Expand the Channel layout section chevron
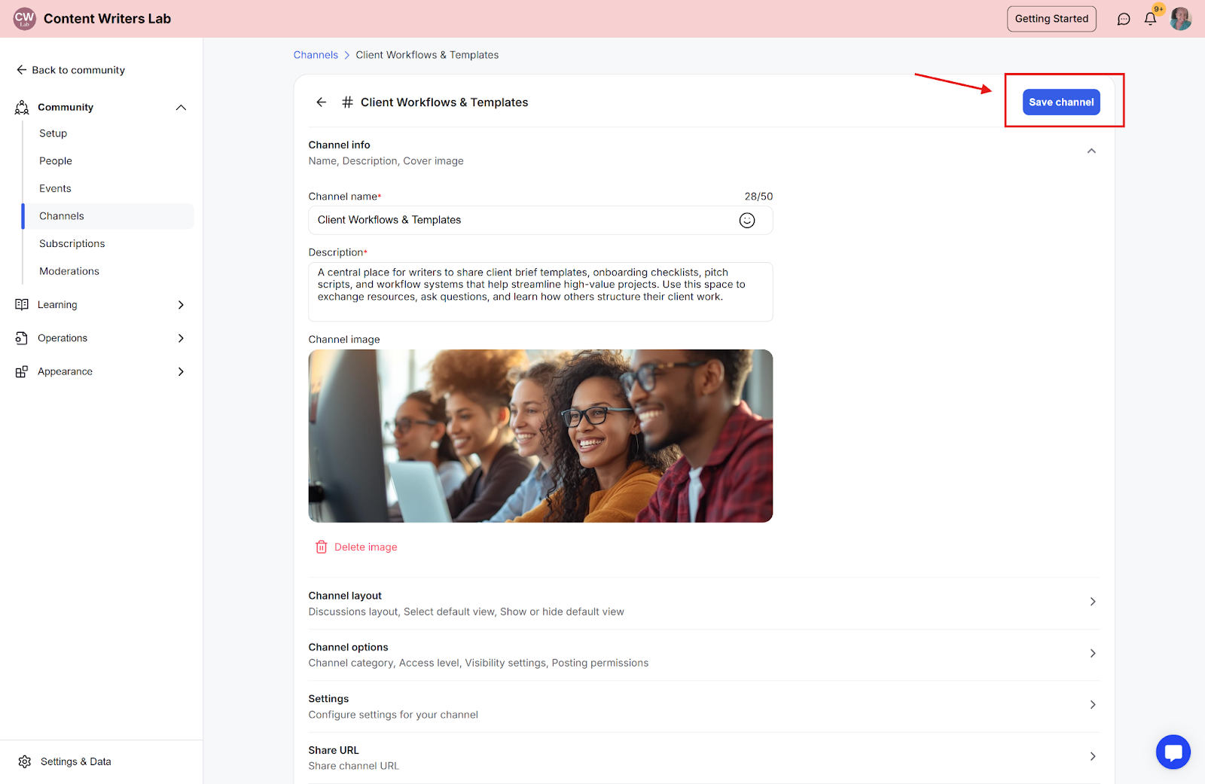Image resolution: width=1205 pixels, height=784 pixels. coord(1093,602)
